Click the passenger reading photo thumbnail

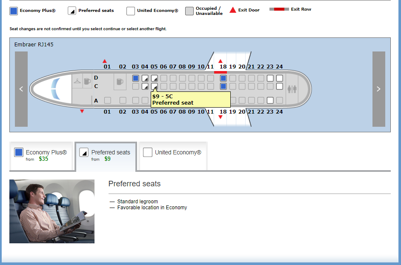point(52,211)
